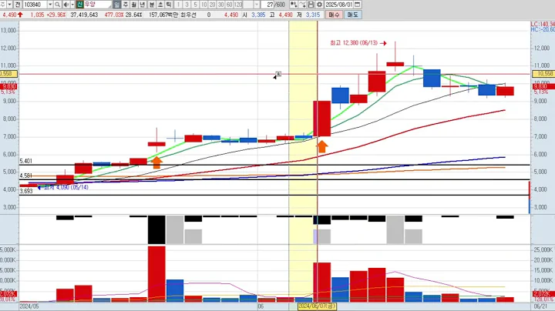Open the dropdown next to the speaker icon
The width and height of the screenshot is (555, 311).
(72, 5)
